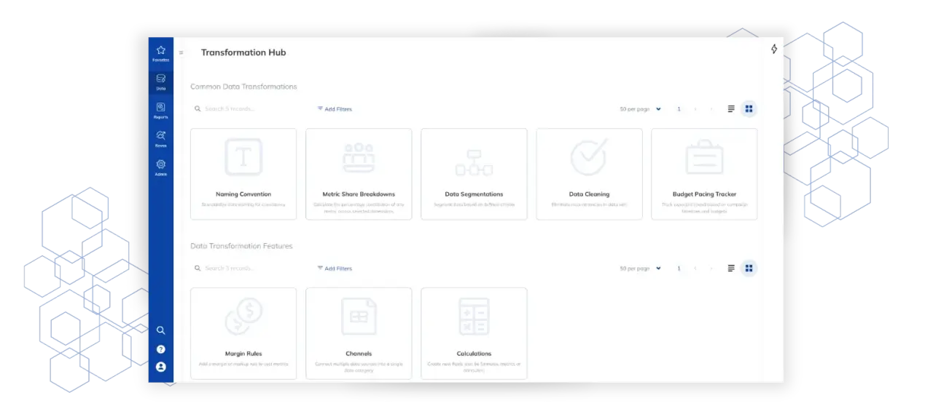
Task: Click the Data Transformation Features heading
Action: point(241,246)
